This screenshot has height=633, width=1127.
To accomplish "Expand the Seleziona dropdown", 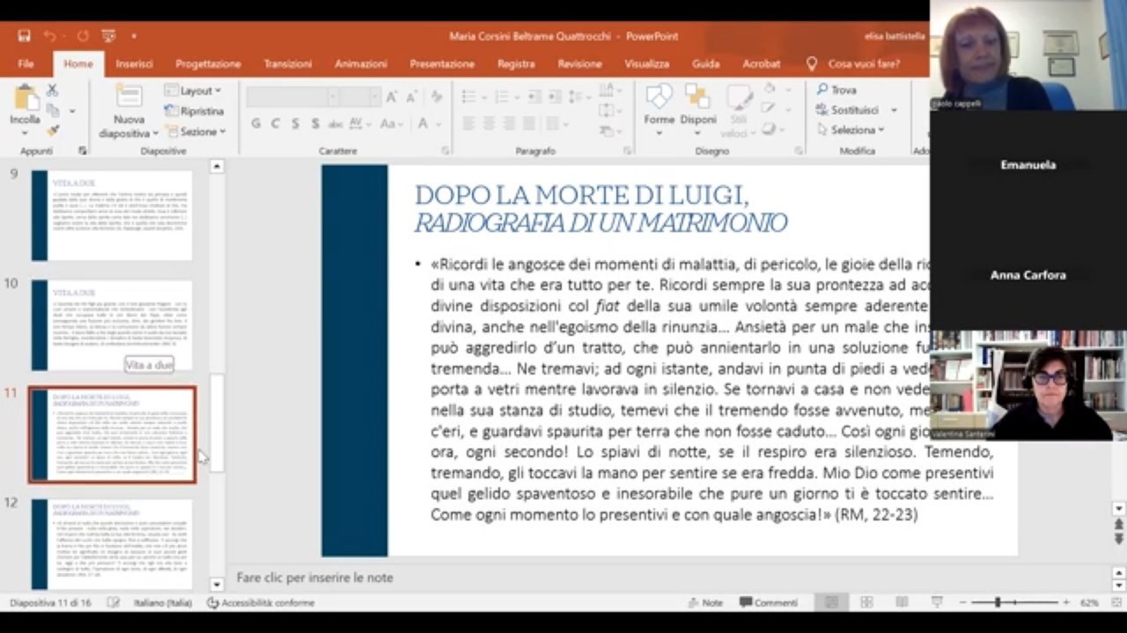I will pos(851,130).
